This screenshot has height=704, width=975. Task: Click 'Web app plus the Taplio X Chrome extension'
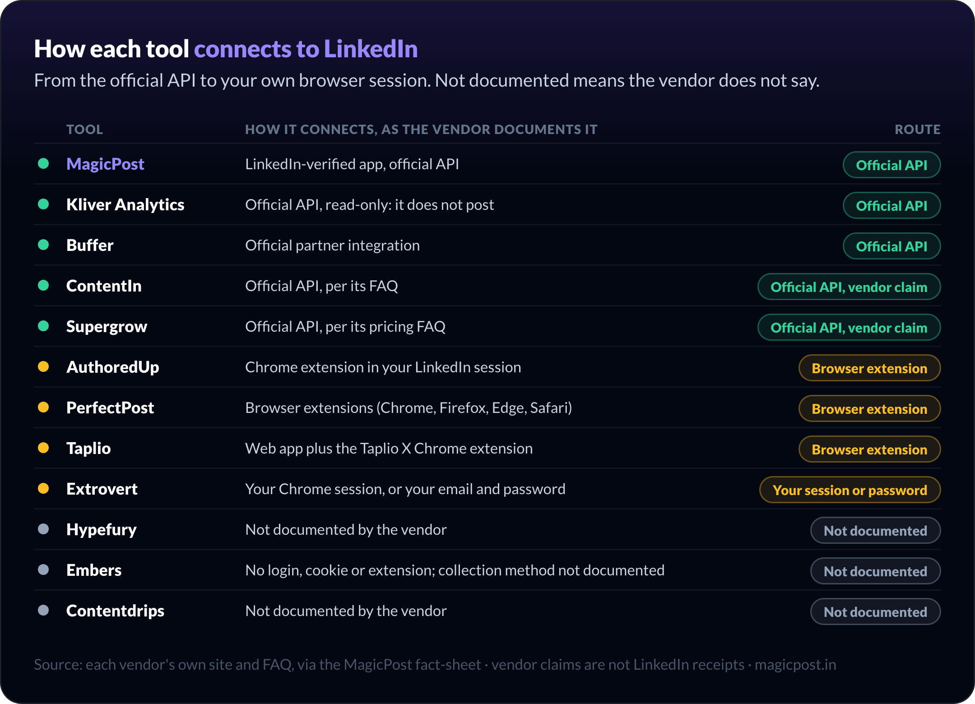[389, 449]
